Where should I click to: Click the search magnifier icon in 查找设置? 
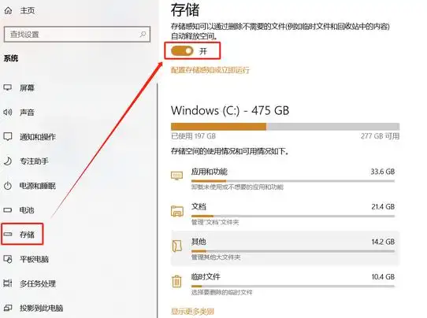click(143, 35)
